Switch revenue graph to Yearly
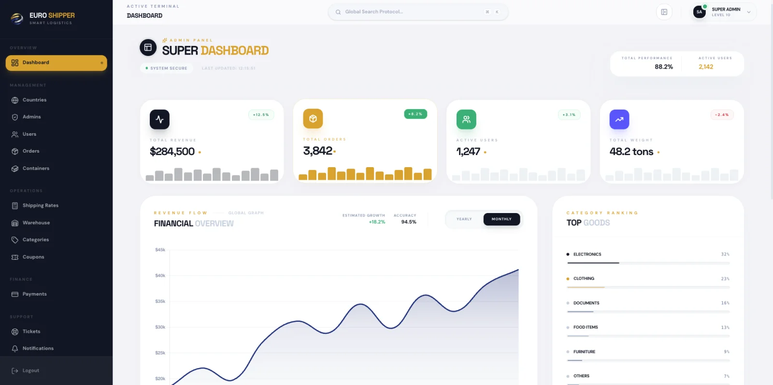773x385 pixels. [464, 219]
